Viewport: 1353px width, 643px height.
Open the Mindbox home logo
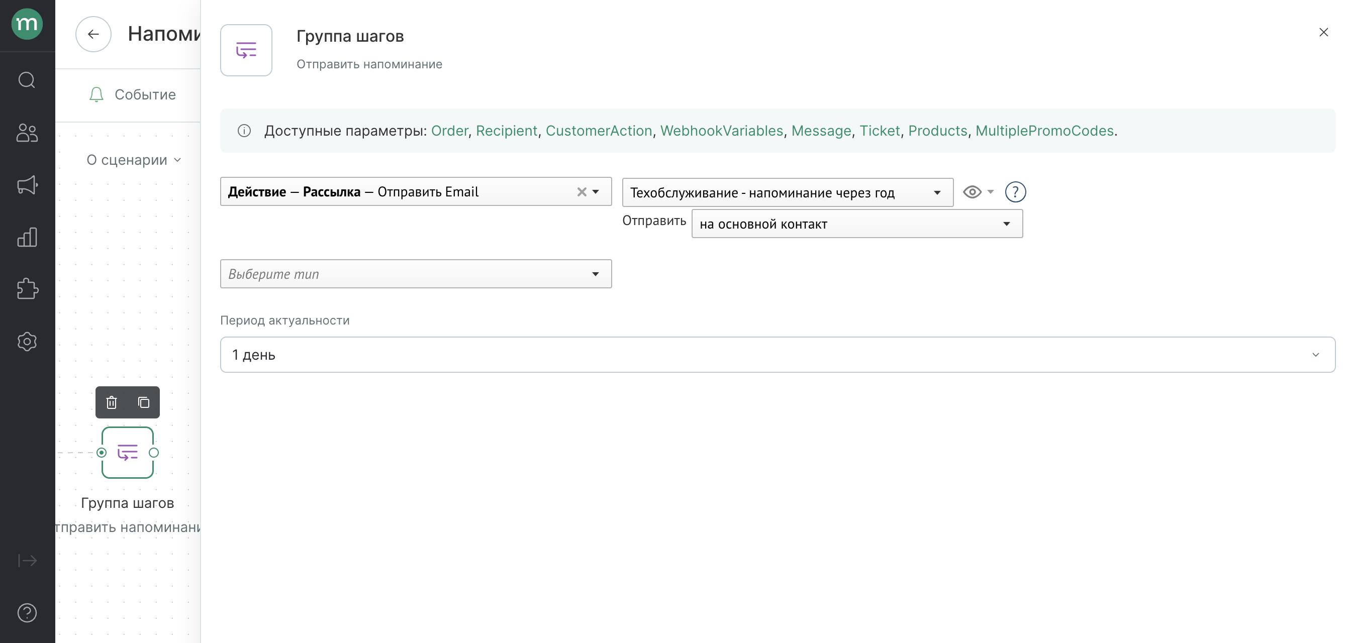coord(27,24)
